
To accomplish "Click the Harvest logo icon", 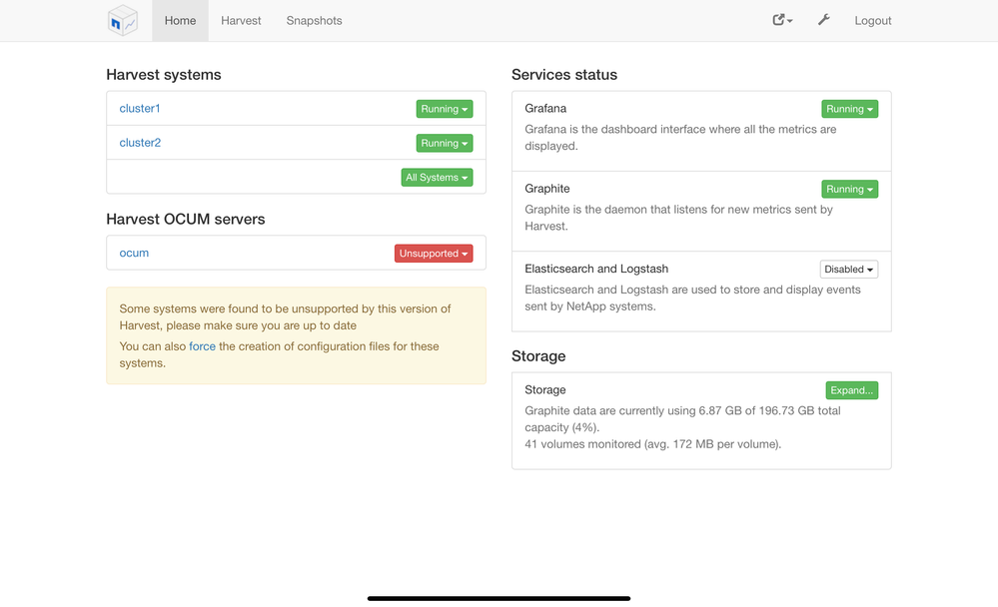I will click(x=123, y=20).
